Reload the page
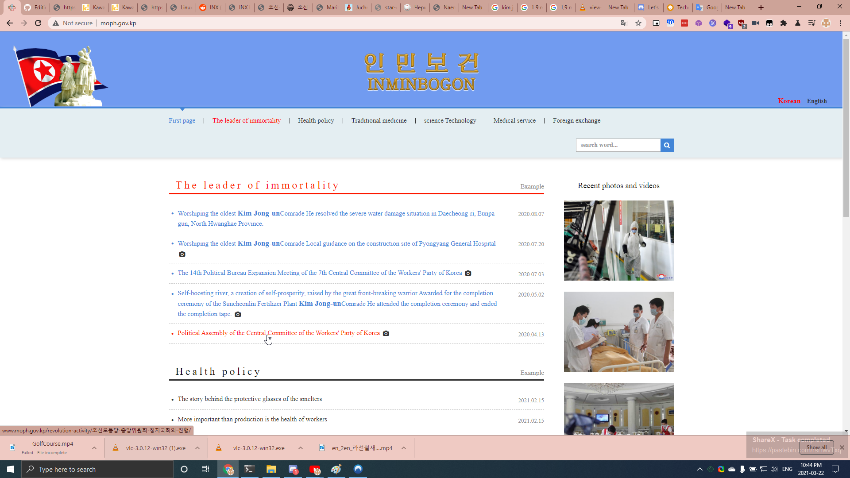850x478 pixels. [x=38, y=23]
